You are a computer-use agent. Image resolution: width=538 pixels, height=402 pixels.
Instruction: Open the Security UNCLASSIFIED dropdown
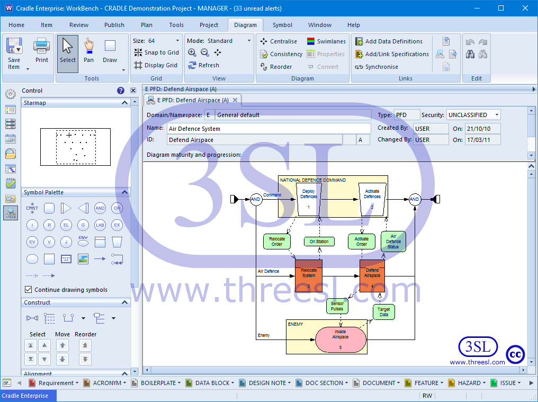497,114
